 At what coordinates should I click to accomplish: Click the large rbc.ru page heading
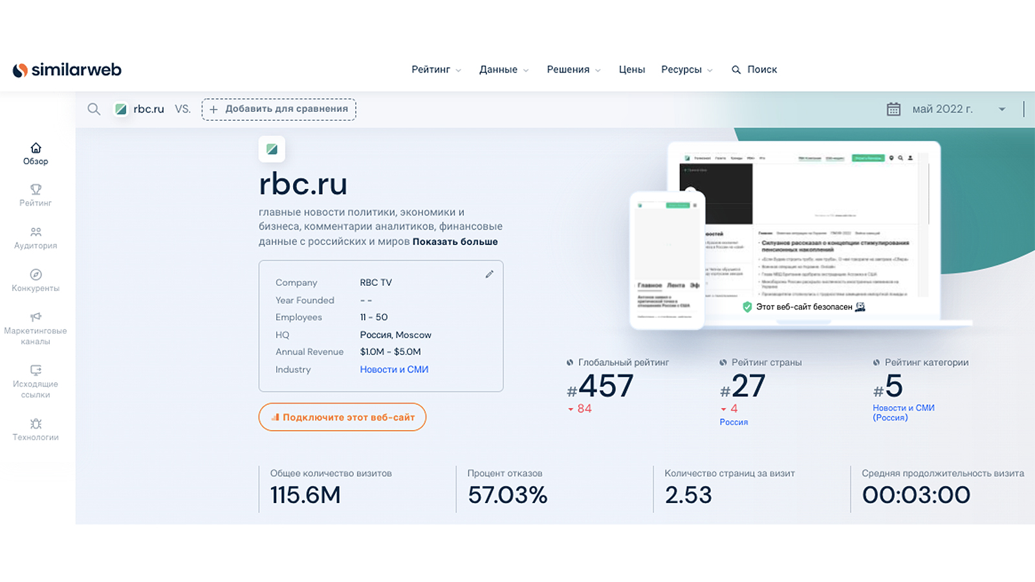303,184
